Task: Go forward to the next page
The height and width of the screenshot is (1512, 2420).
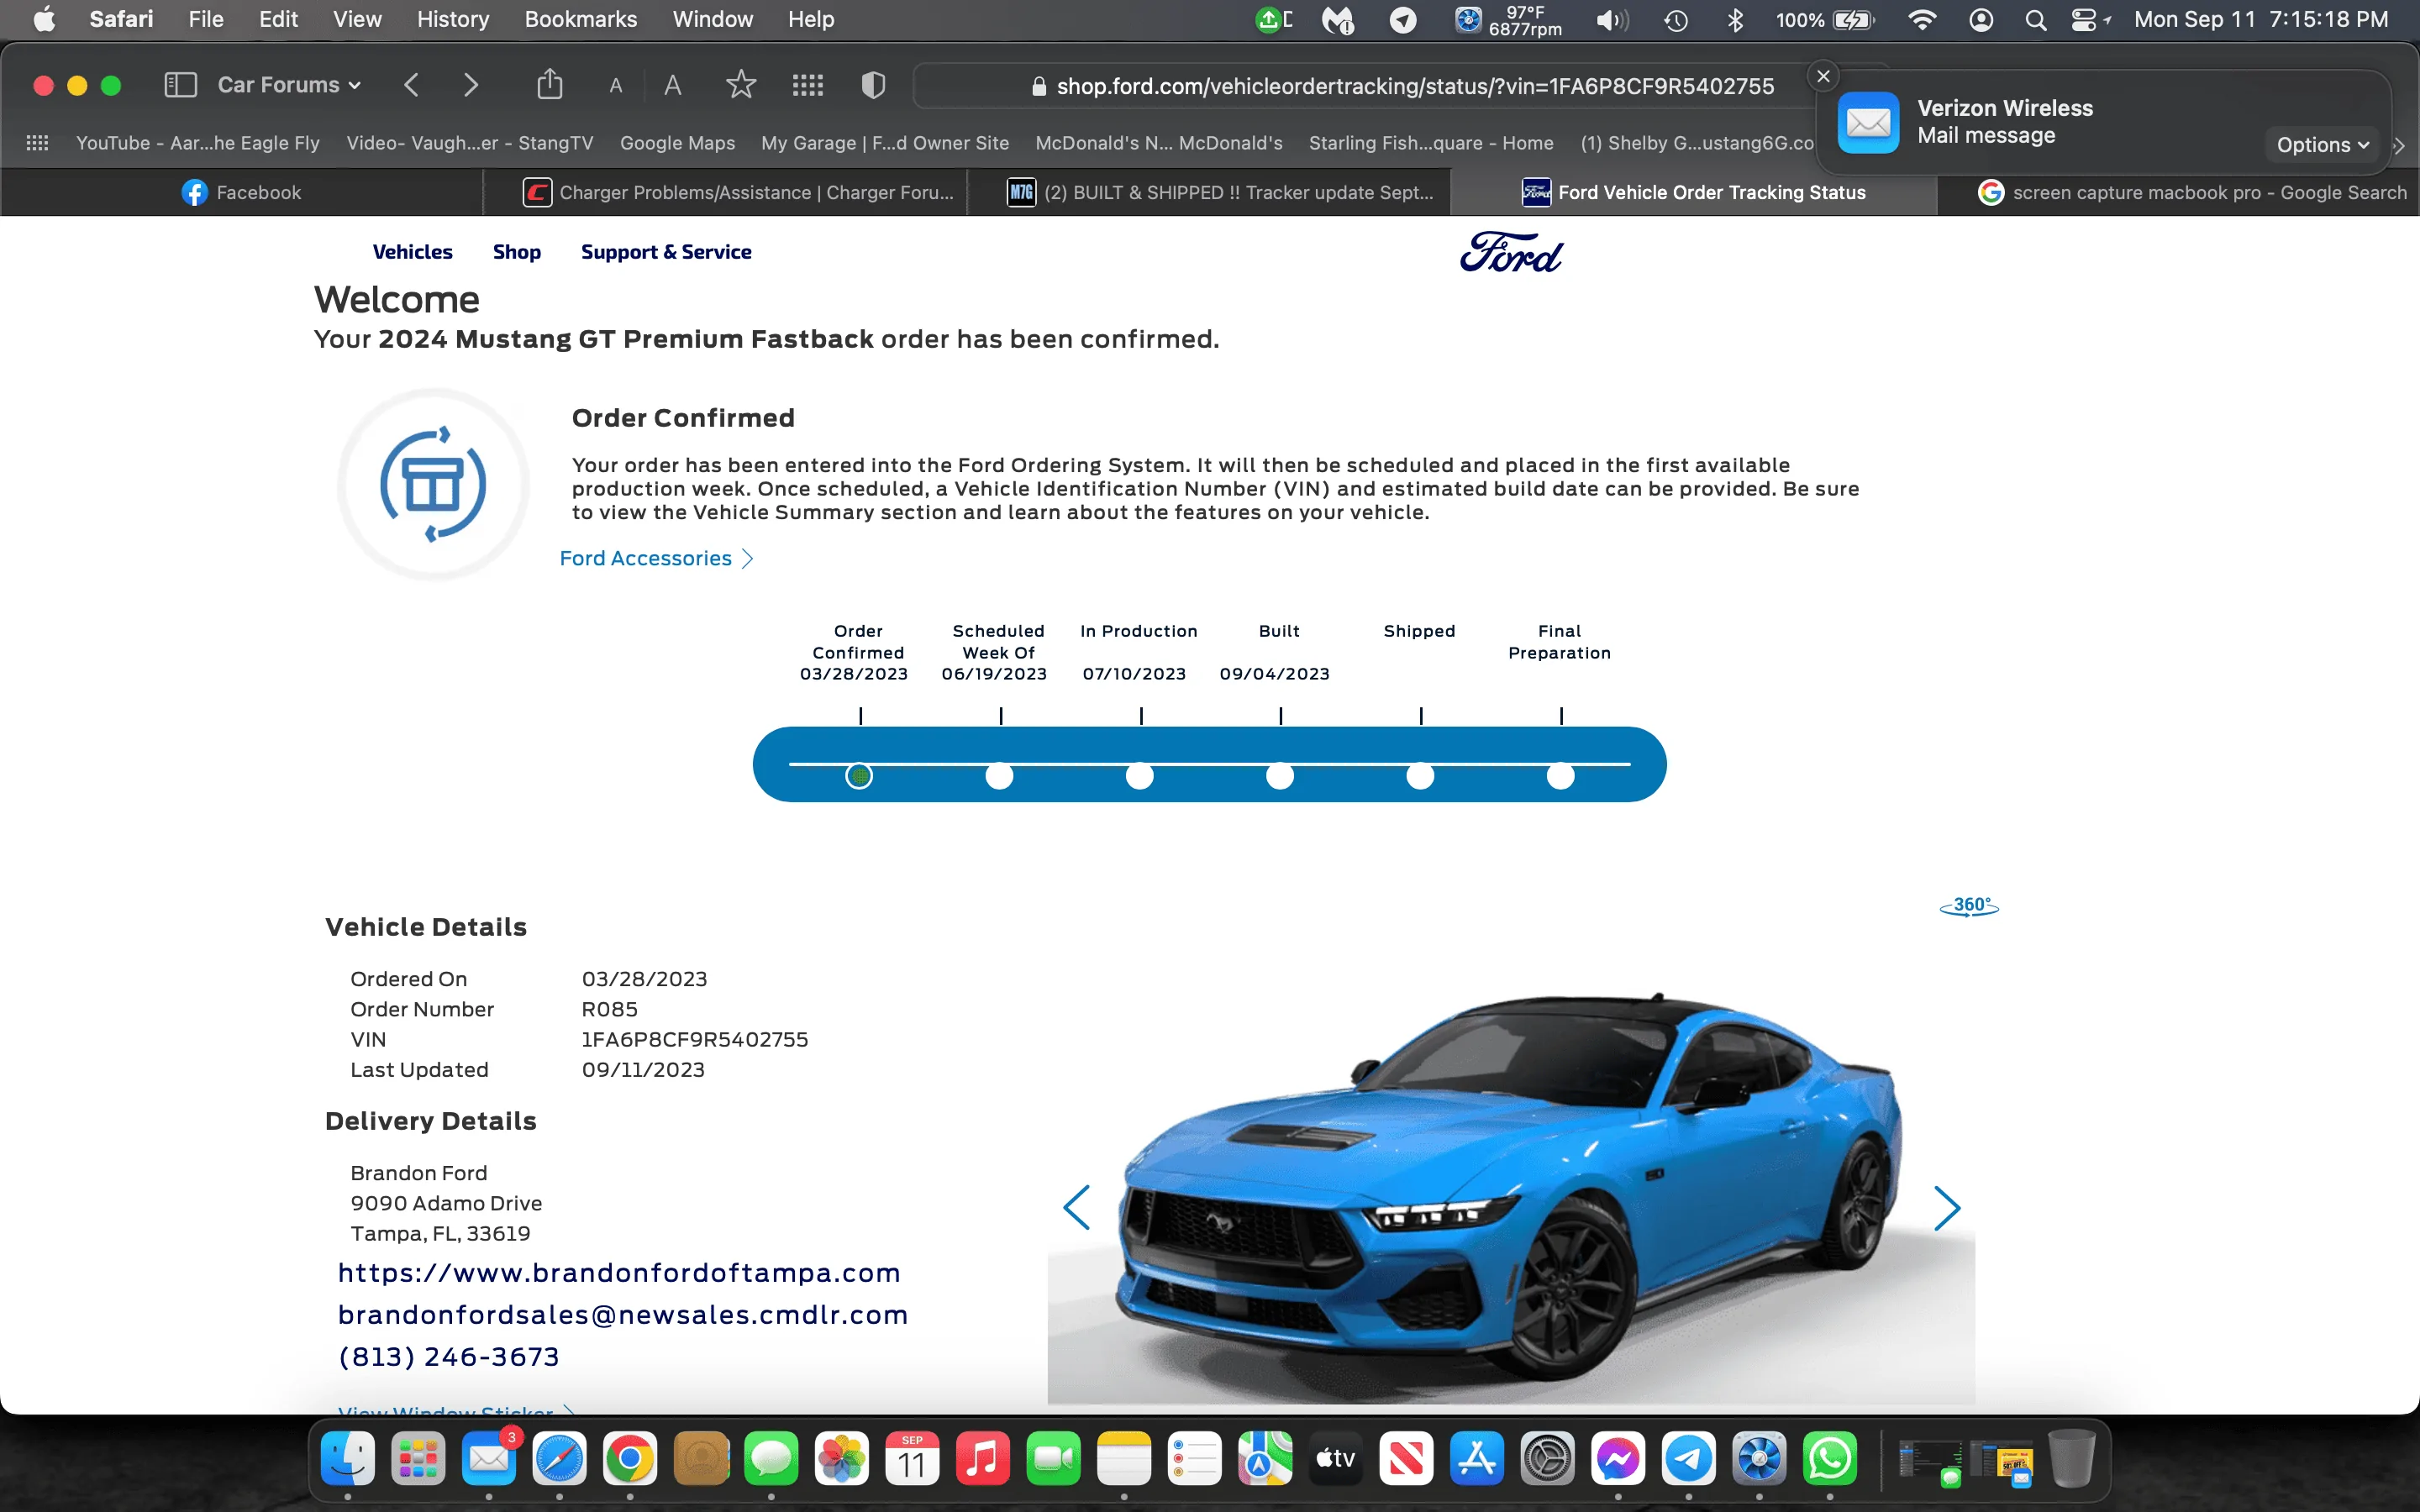Action: click(x=471, y=85)
